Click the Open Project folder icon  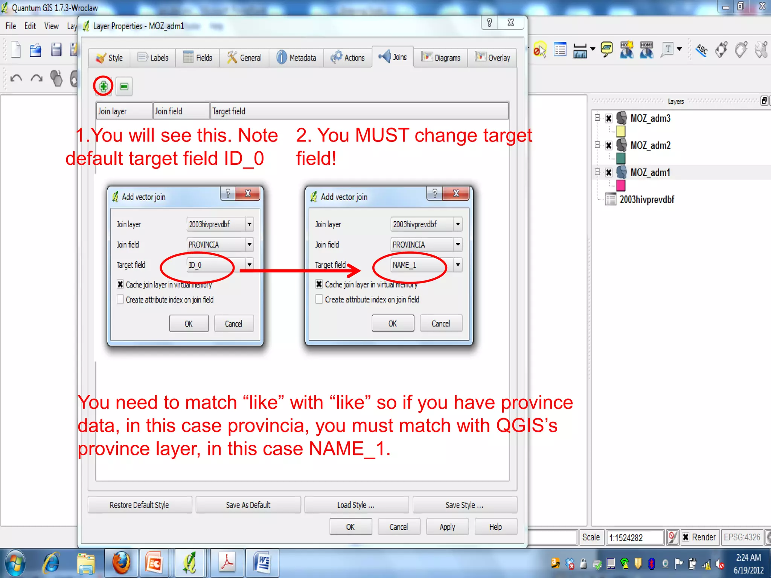pos(36,50)
